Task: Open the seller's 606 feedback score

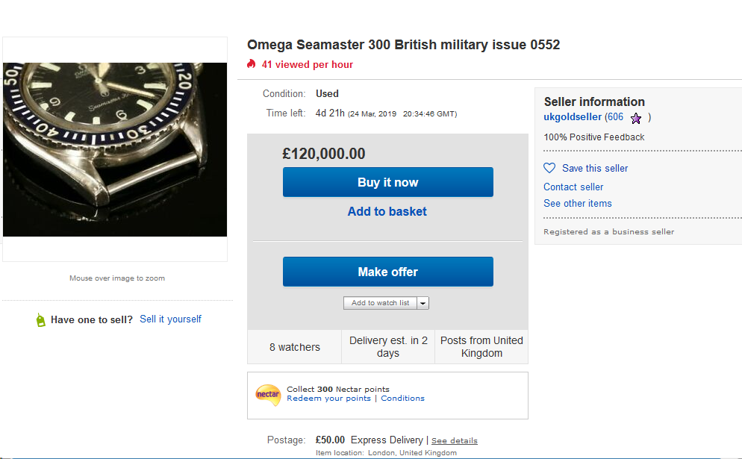Action: 614,117
